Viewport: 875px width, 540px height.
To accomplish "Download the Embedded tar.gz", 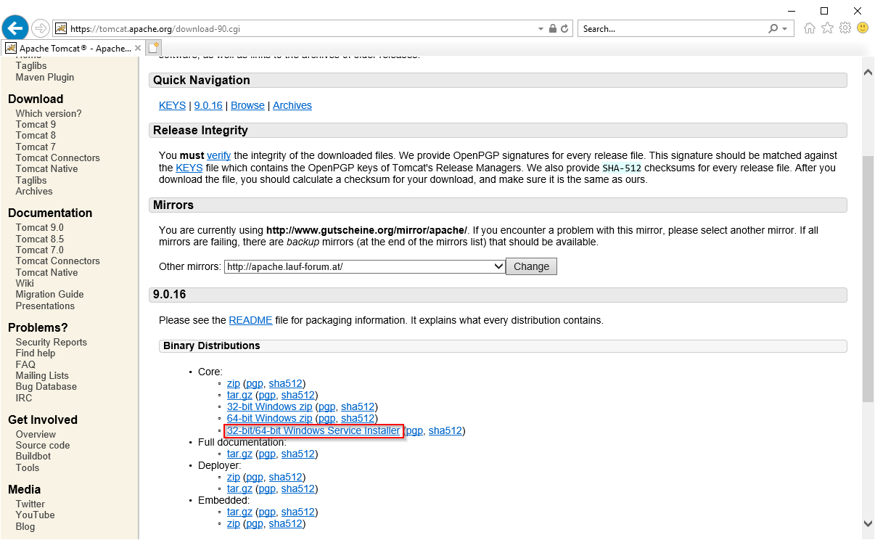I will 239,512.
